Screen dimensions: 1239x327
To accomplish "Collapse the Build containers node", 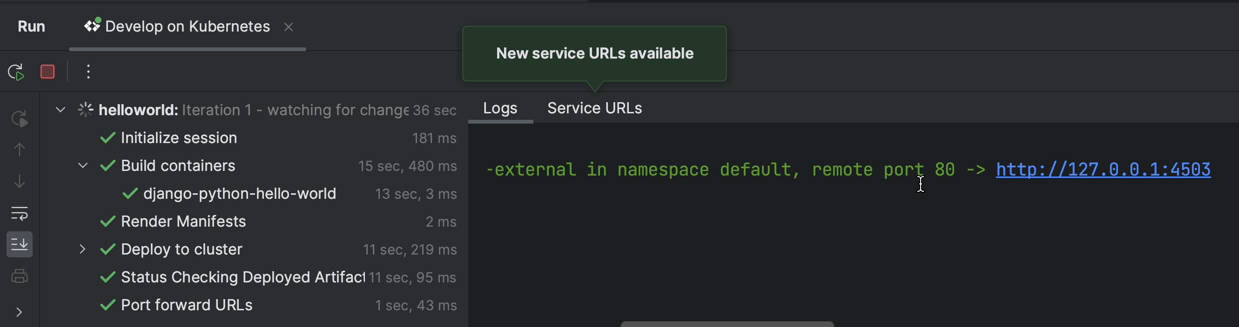I will click(x=83, y=166).
